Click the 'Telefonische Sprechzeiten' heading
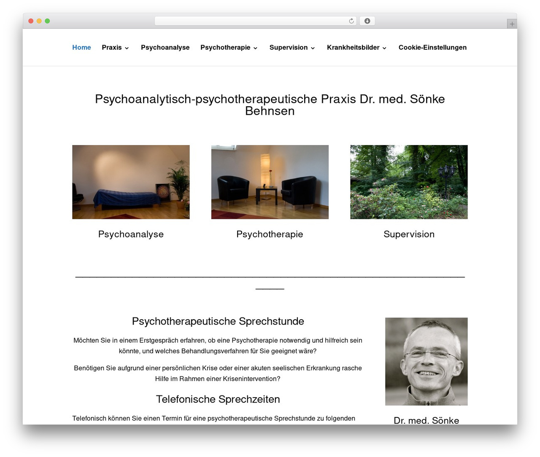The image size is (540, 457). [218, 399]
